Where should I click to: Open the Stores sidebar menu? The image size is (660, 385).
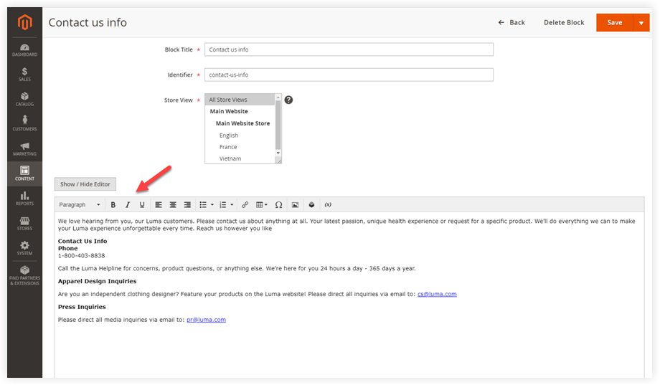click(x=24, y=224)
